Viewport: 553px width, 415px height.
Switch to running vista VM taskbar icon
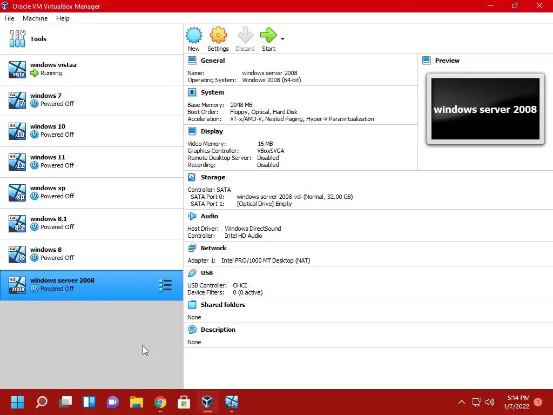231,402
